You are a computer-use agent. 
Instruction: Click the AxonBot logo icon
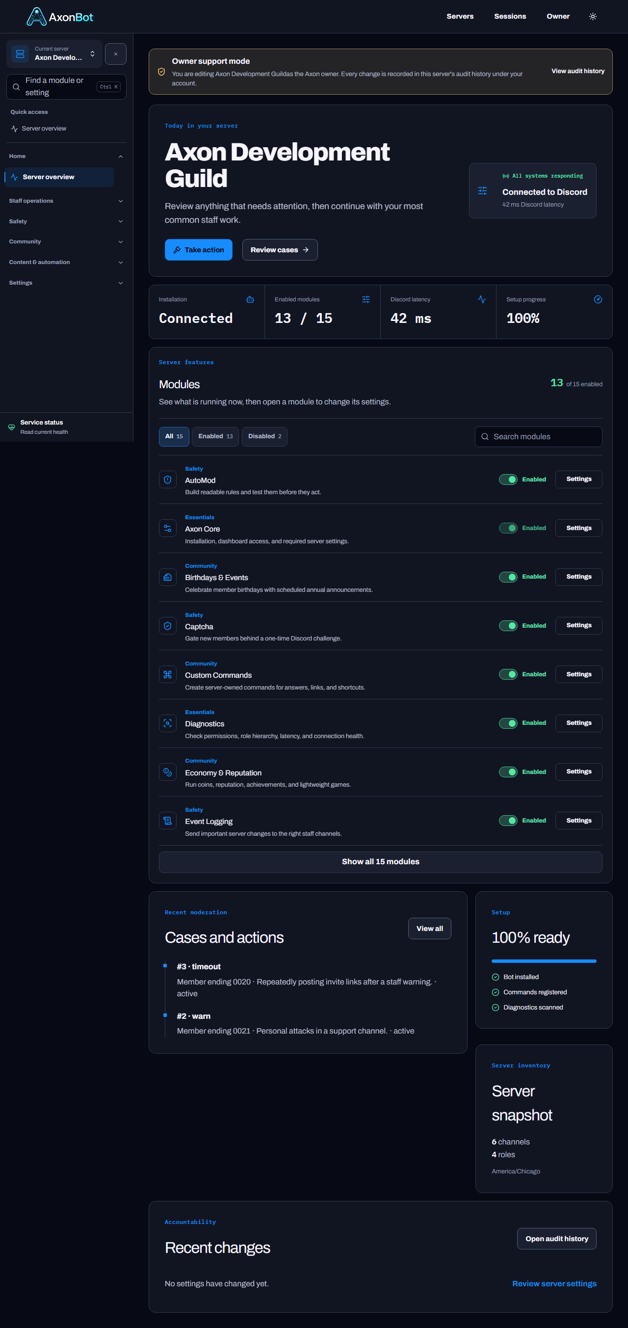pos(37,17)
